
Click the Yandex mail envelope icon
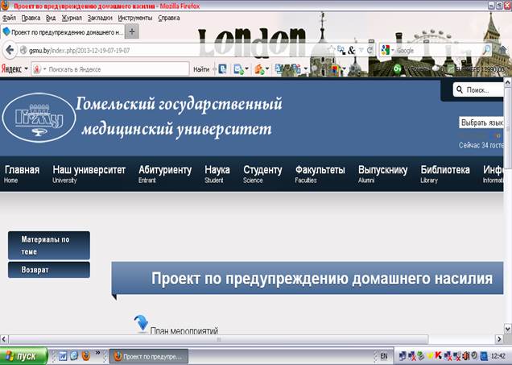pos(238,69)
